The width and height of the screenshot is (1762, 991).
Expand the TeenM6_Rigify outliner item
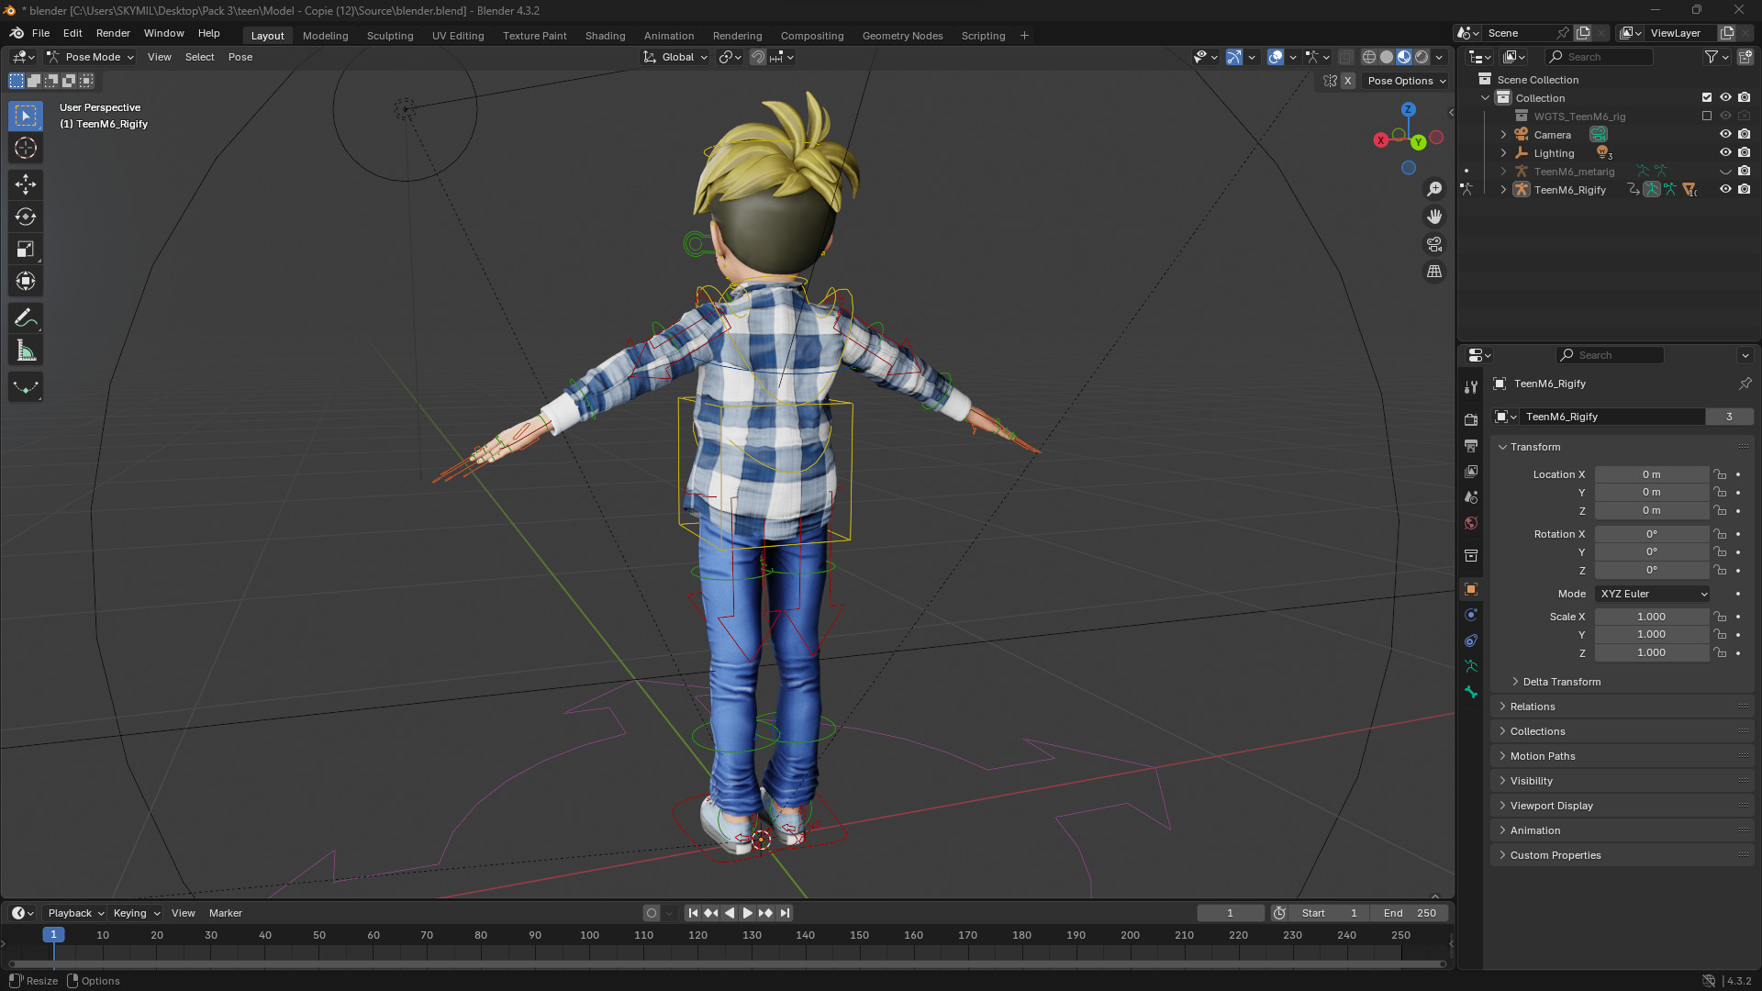tap(1503, 189)
